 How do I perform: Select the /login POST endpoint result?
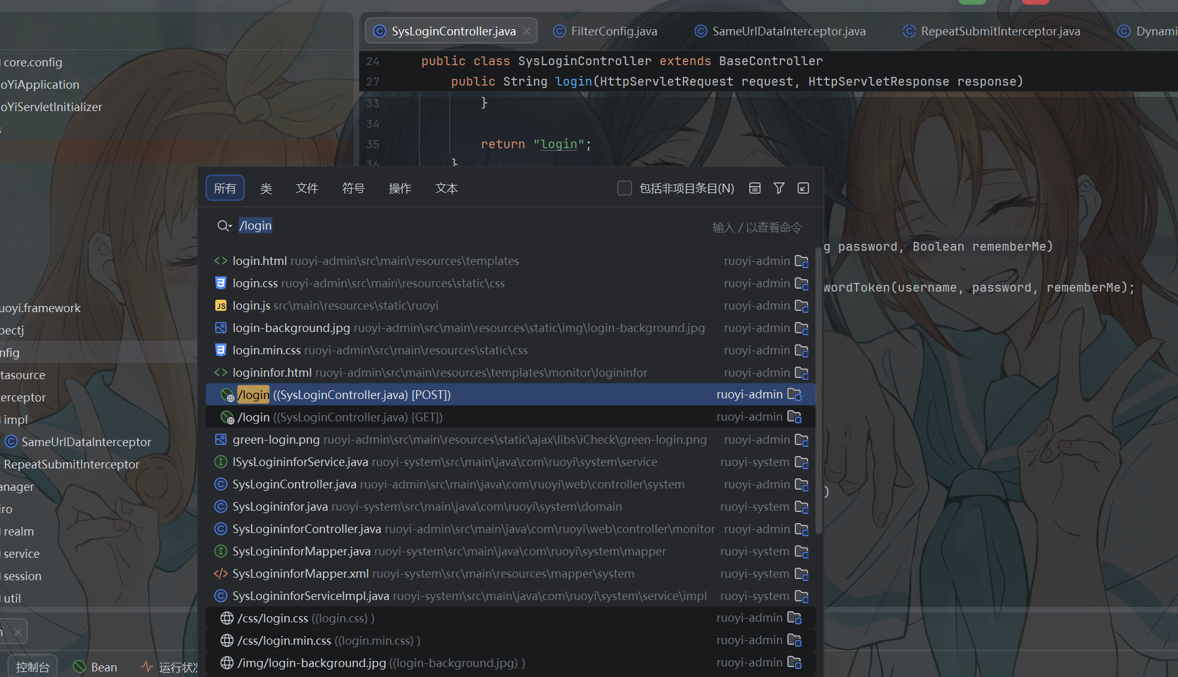coord(510,395)
